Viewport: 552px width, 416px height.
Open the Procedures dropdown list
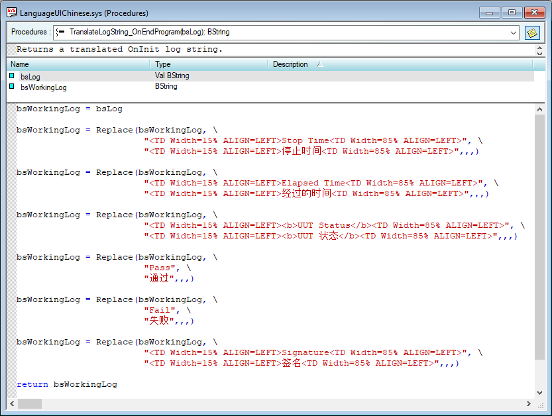514,32
